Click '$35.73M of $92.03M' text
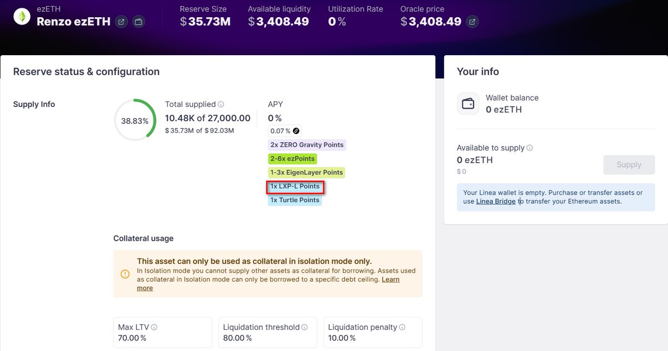 [199, 130]
